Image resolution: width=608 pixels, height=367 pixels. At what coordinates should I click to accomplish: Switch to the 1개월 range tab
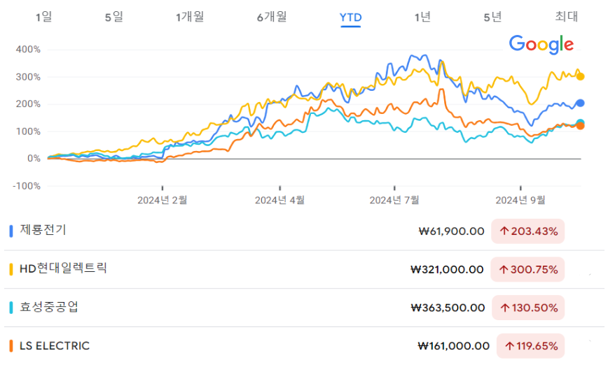pos(190,17)
